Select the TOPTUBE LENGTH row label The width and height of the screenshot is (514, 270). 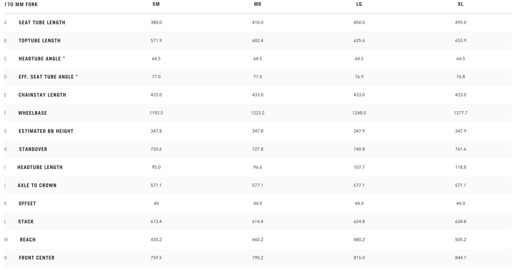point(39,41)
